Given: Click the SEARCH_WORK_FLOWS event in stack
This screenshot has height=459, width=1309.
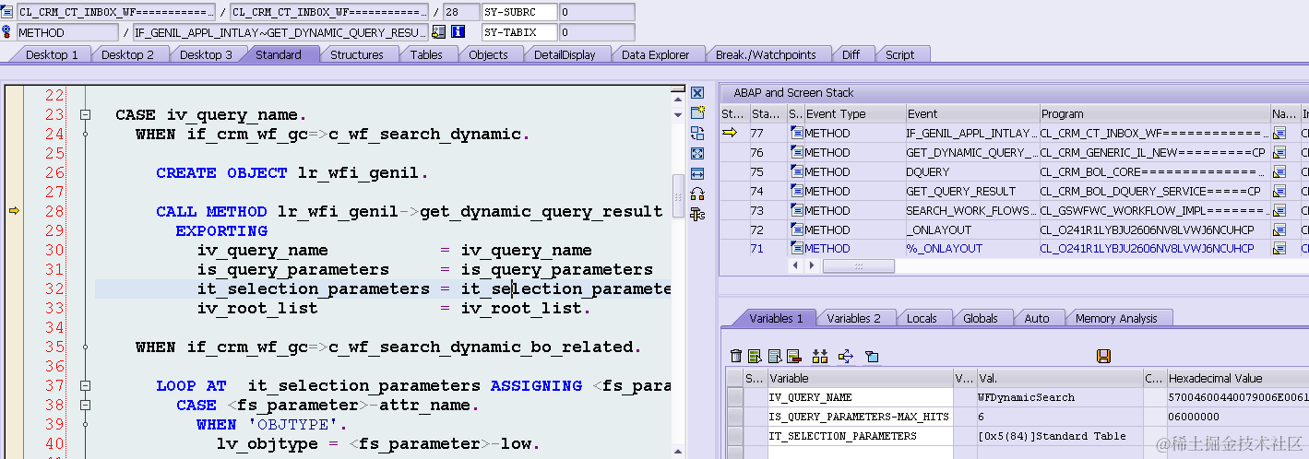Looking at the screenshot, I should click(970, 211).
